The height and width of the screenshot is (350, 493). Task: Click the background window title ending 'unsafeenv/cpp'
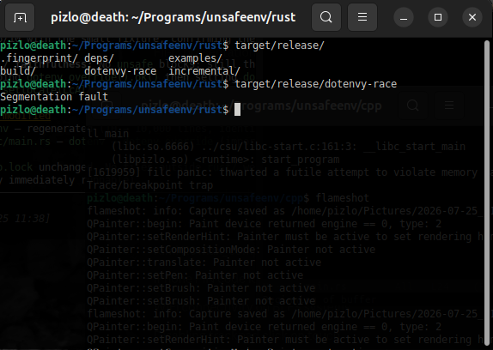[262, 106]
